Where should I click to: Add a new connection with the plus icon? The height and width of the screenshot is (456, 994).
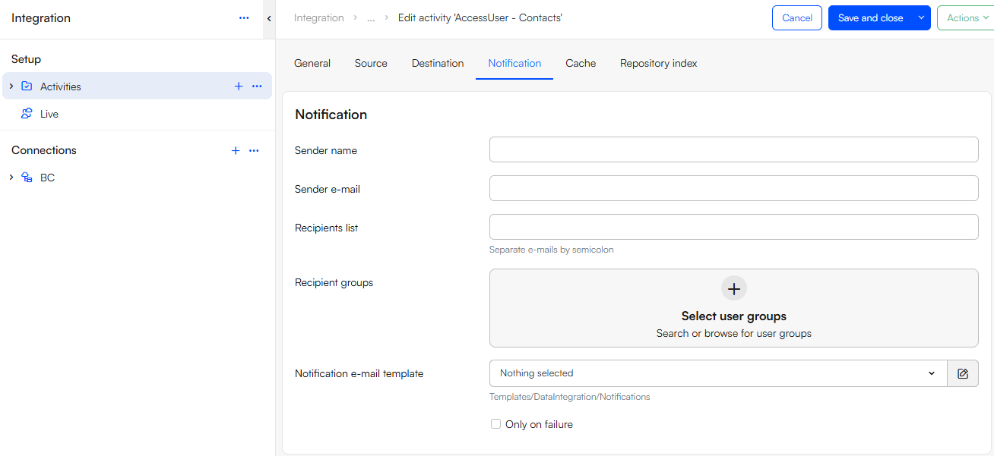coord(235,150)
